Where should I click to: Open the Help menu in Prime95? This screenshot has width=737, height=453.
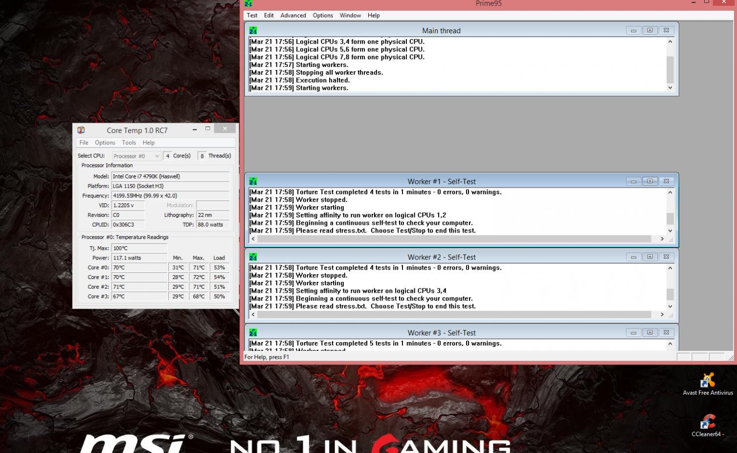(374, 15)
